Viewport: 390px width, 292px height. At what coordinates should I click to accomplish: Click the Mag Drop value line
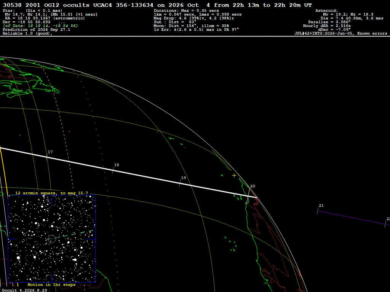pos(194,18)
